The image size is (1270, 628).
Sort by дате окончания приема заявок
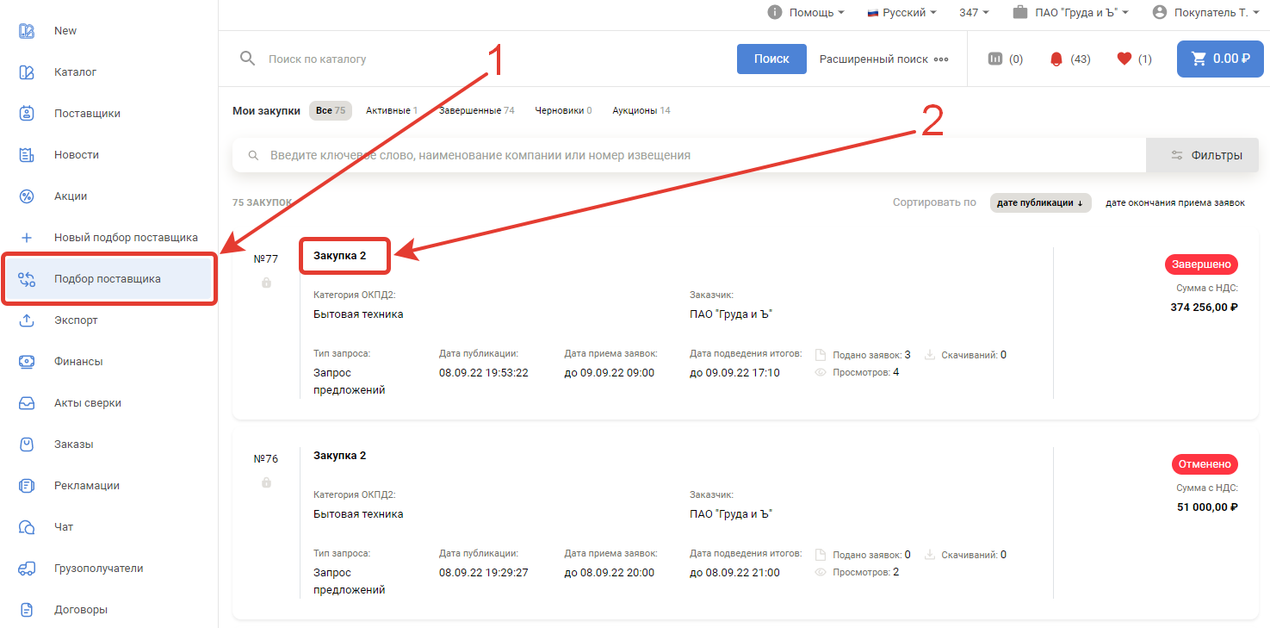pyautogui.click(x=1174, y=202)
